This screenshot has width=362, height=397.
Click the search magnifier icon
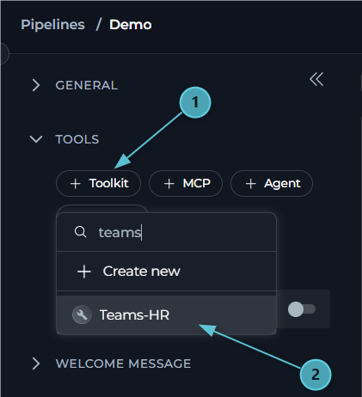click(x=80, y=232)
